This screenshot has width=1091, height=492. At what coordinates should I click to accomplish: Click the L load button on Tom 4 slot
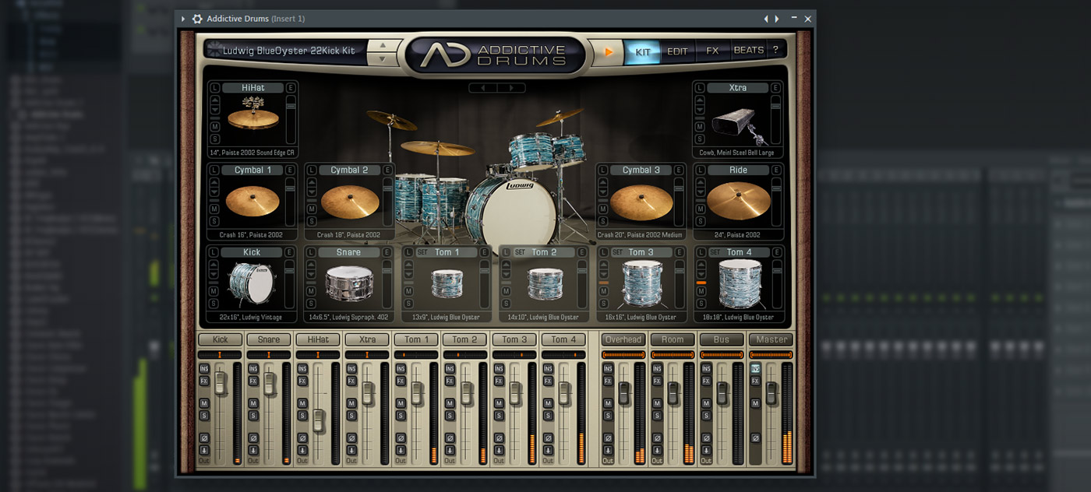point(700,252)
